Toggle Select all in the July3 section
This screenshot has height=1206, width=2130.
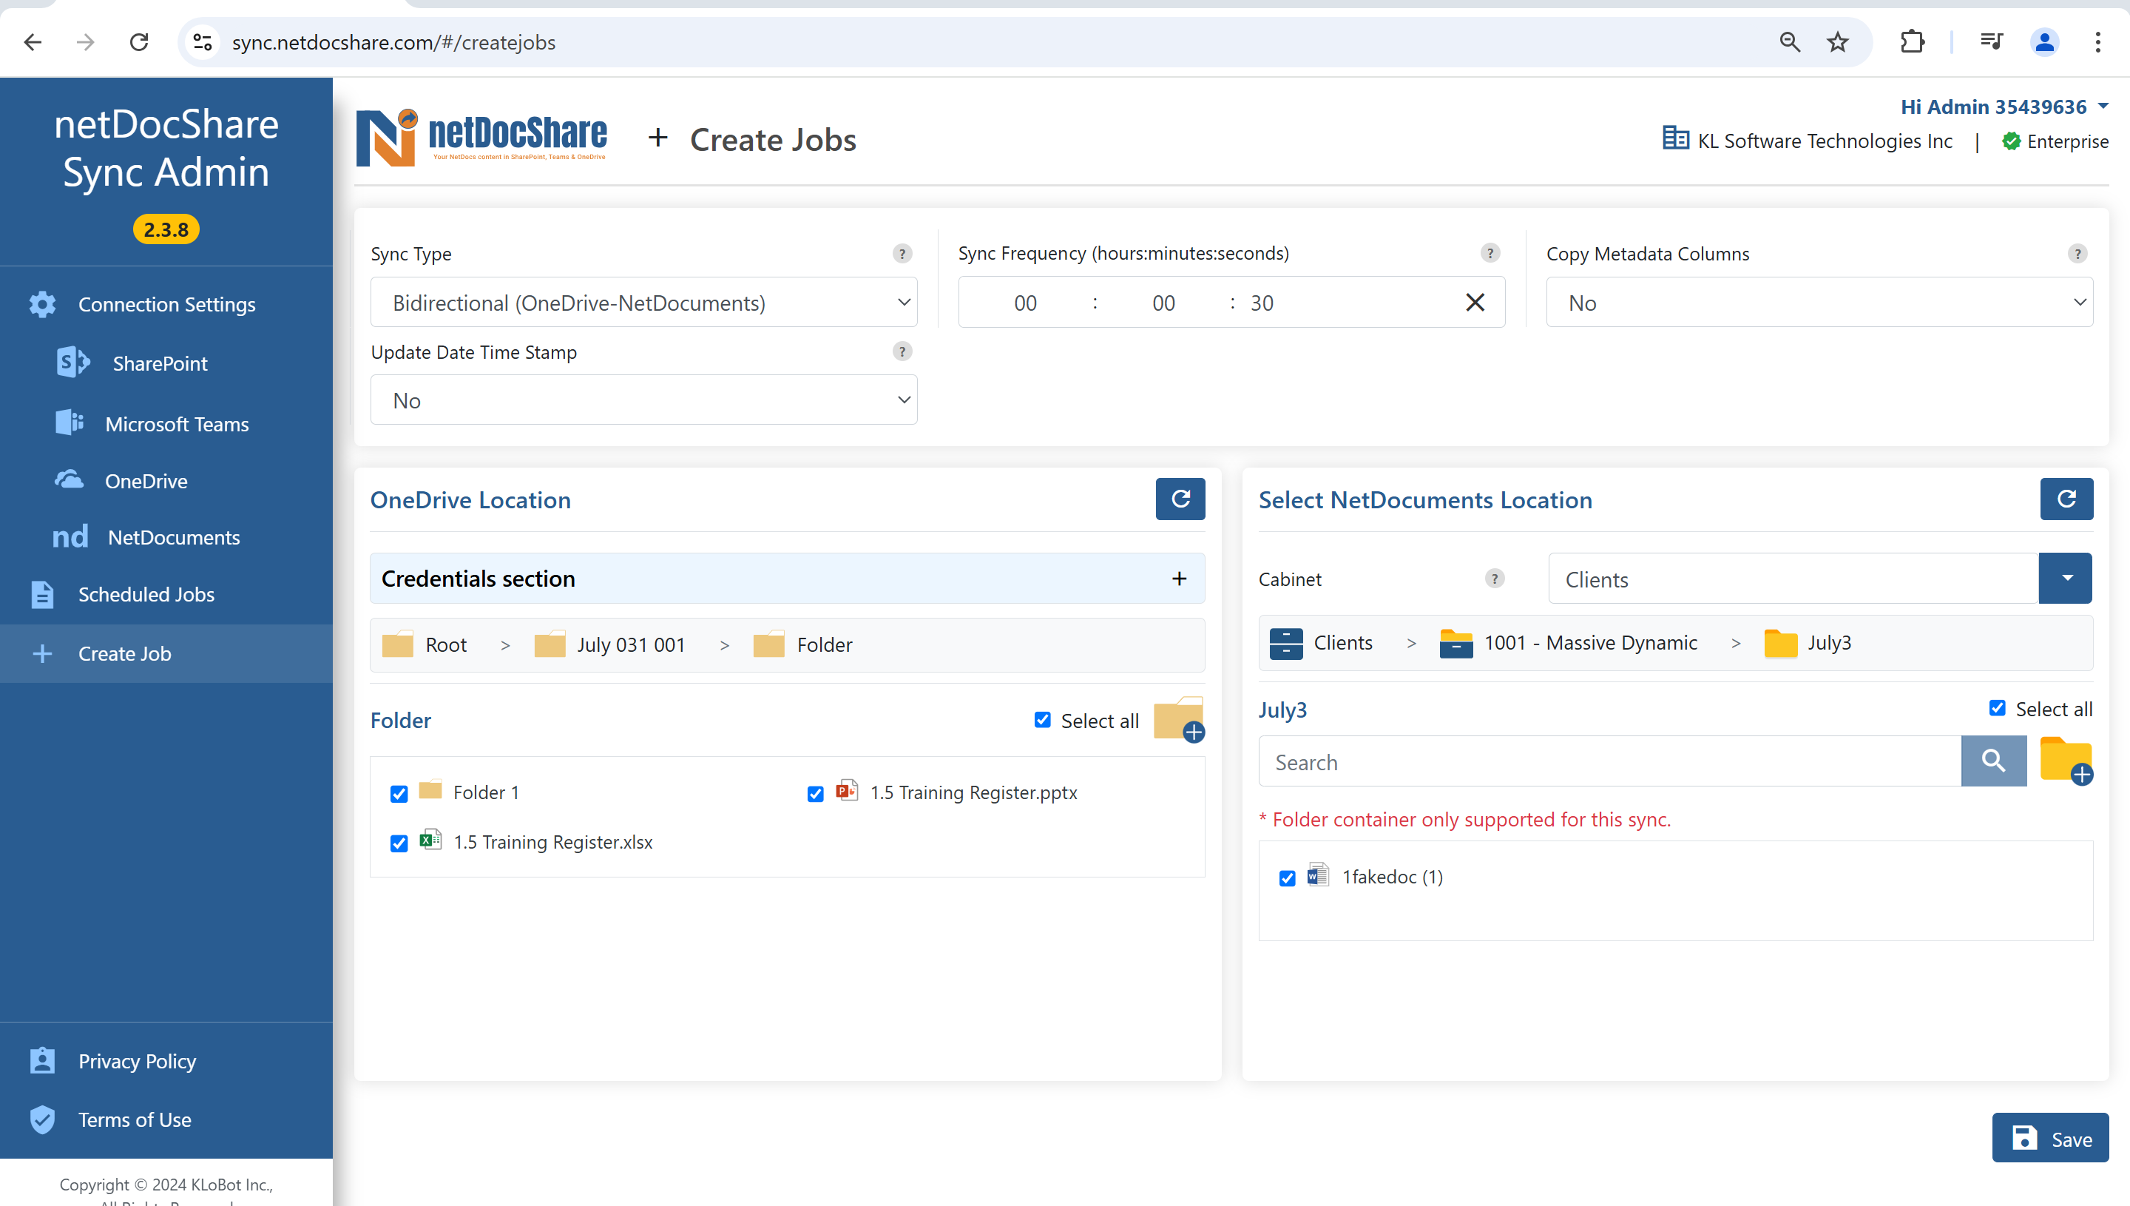coord(1997,708)
